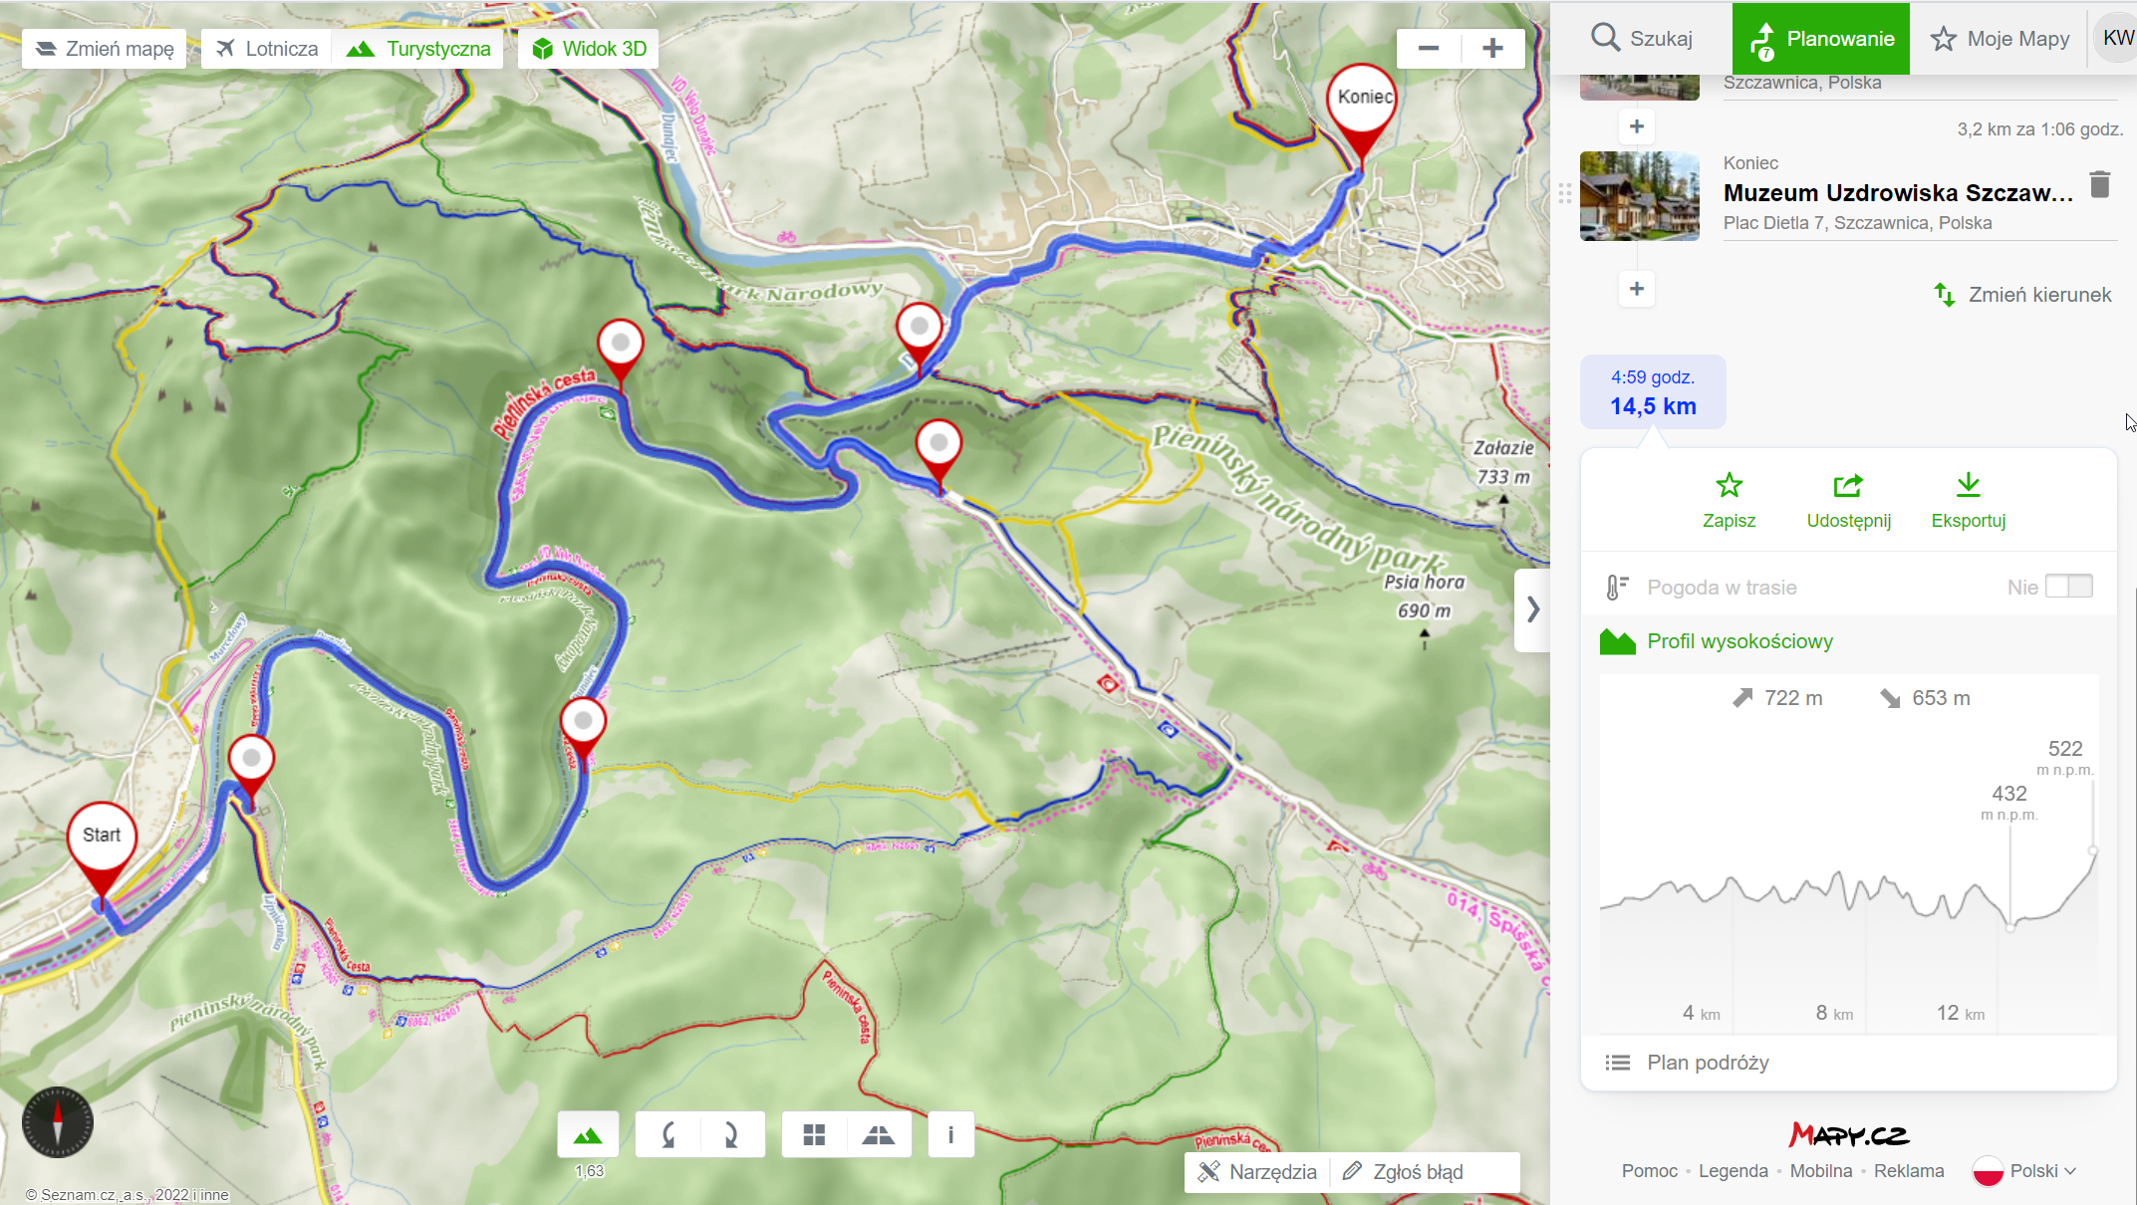2137x1205 pixels.
Task: Export the route via Eksportuj
Action: 1968,501
